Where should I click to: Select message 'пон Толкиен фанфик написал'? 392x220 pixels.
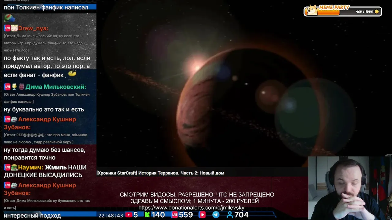[46, 7]
